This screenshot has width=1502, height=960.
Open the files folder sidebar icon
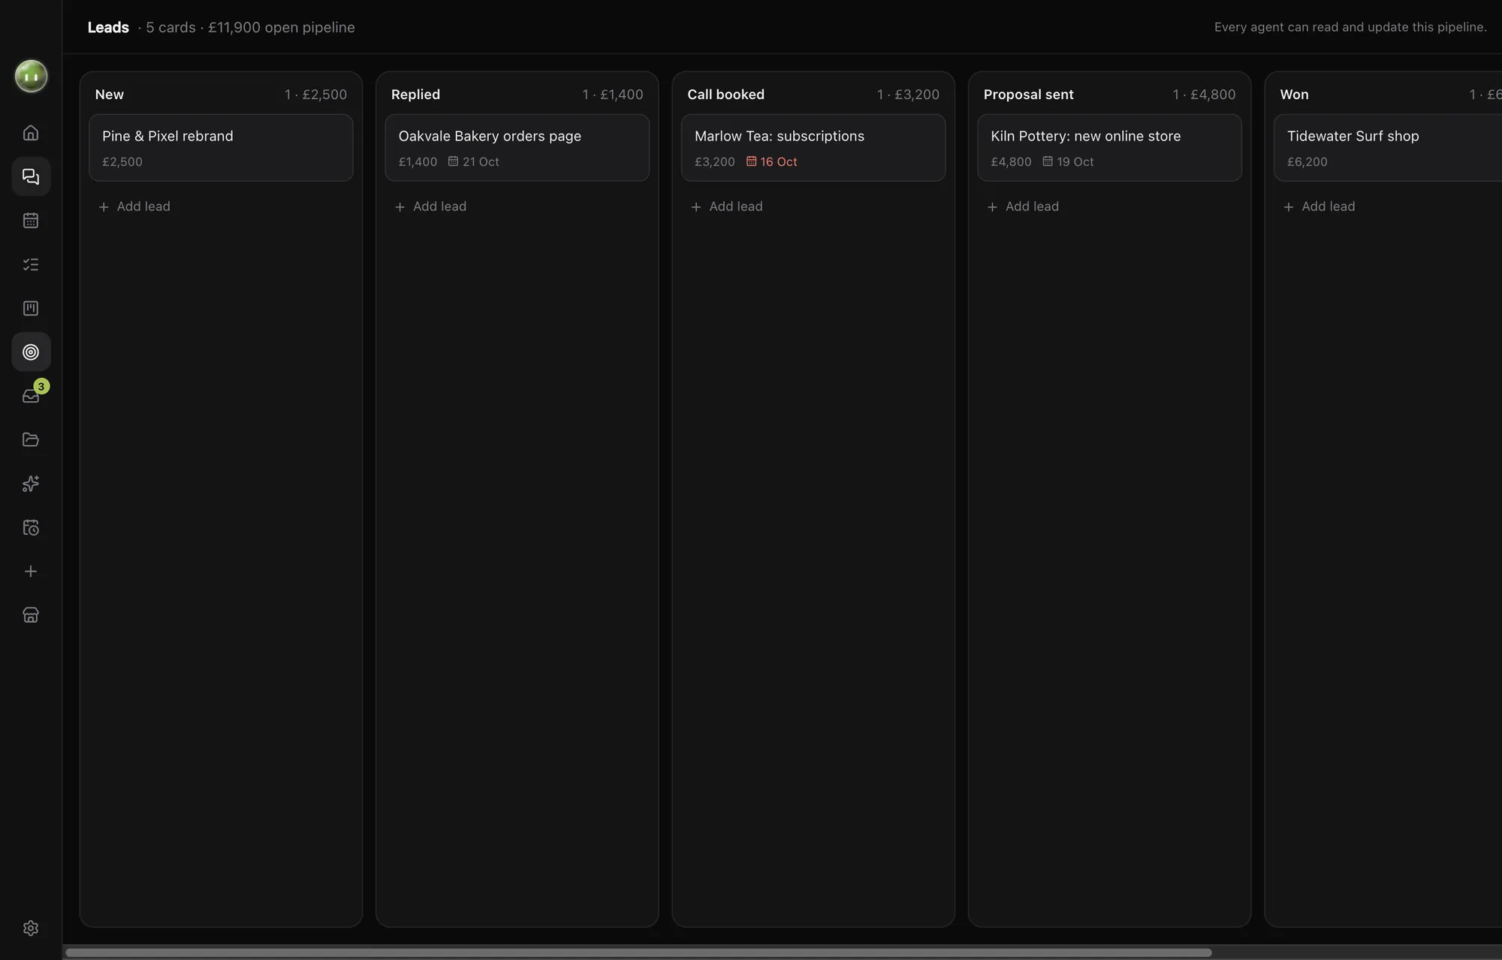coord(31,439)
